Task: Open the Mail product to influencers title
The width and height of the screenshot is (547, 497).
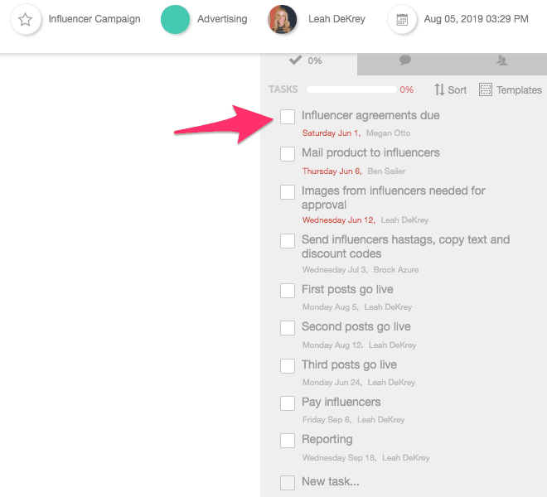Action: pos(370,152)
